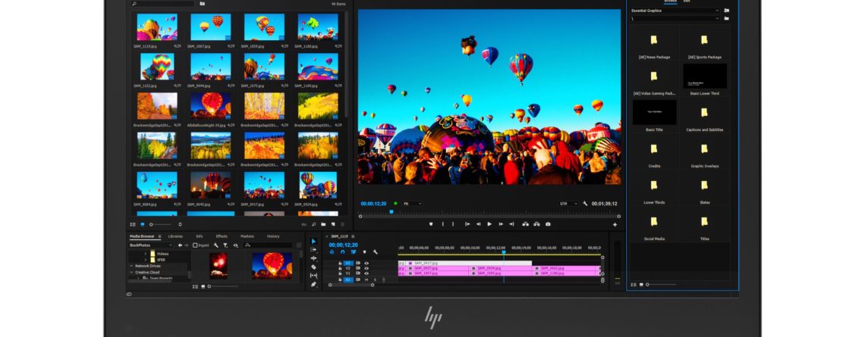Select the Basic Lower Third template thumbnail

tap(704, 76)
